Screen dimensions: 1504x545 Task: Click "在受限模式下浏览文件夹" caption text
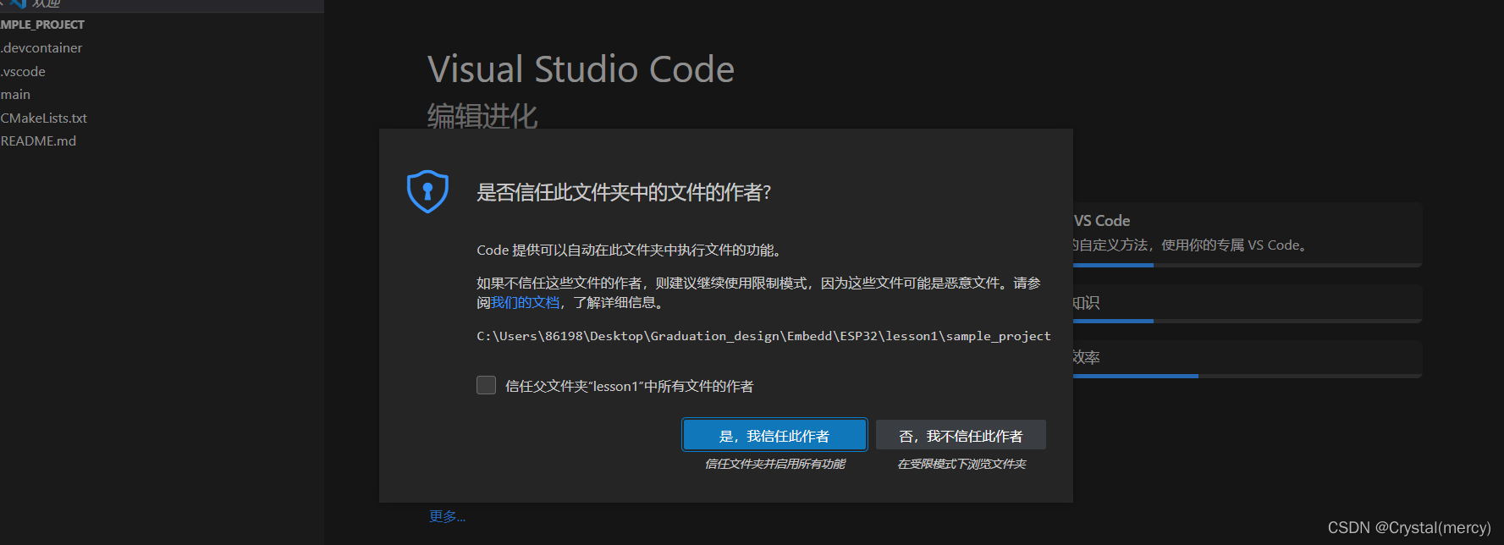coord(961,464)
